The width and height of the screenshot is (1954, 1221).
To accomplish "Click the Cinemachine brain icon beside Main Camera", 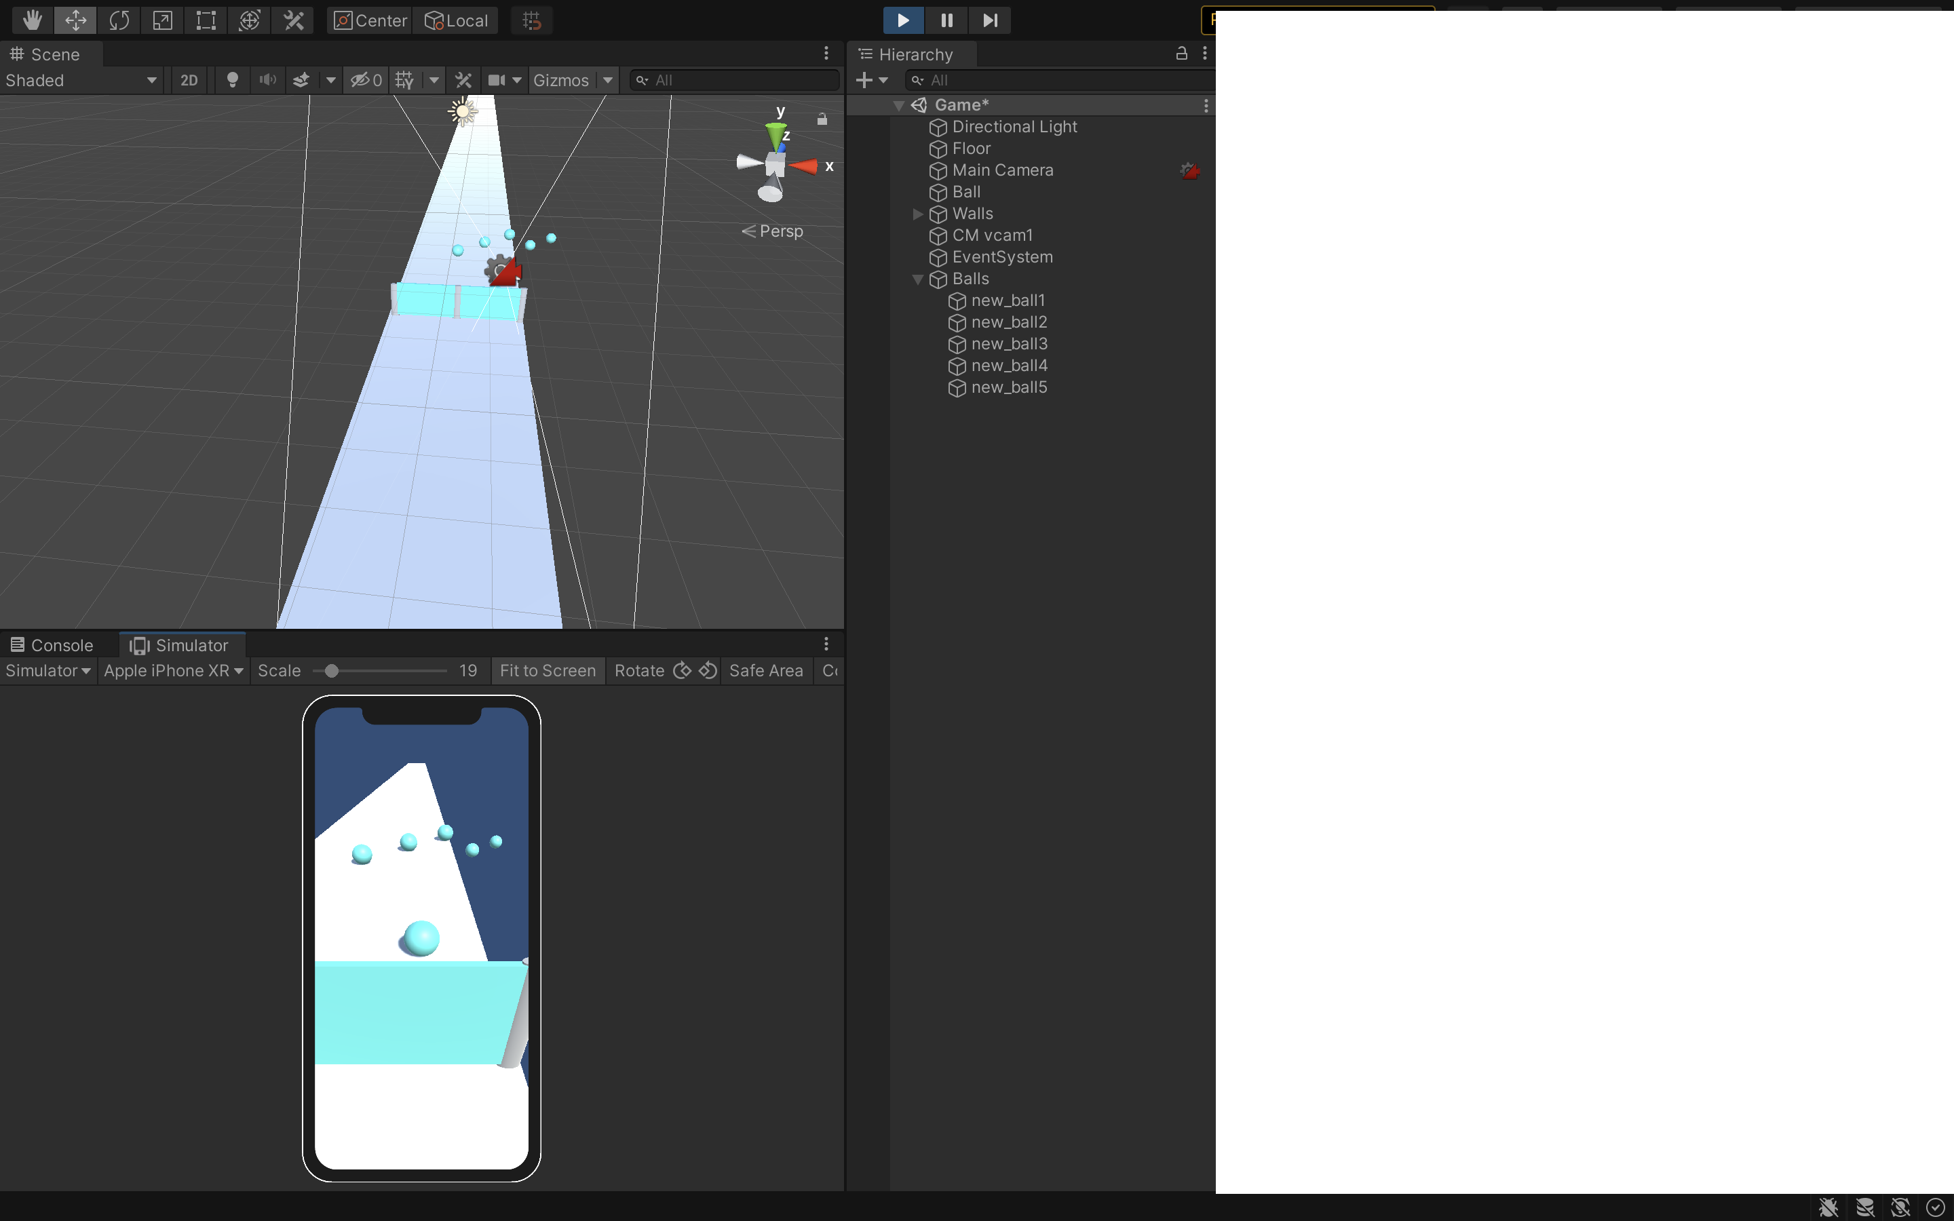I will [1189, 170].
